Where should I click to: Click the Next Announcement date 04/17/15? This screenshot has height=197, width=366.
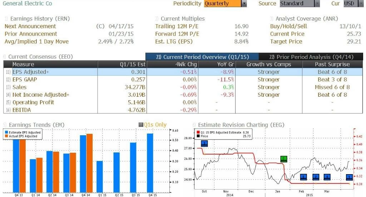coord(121,26)
